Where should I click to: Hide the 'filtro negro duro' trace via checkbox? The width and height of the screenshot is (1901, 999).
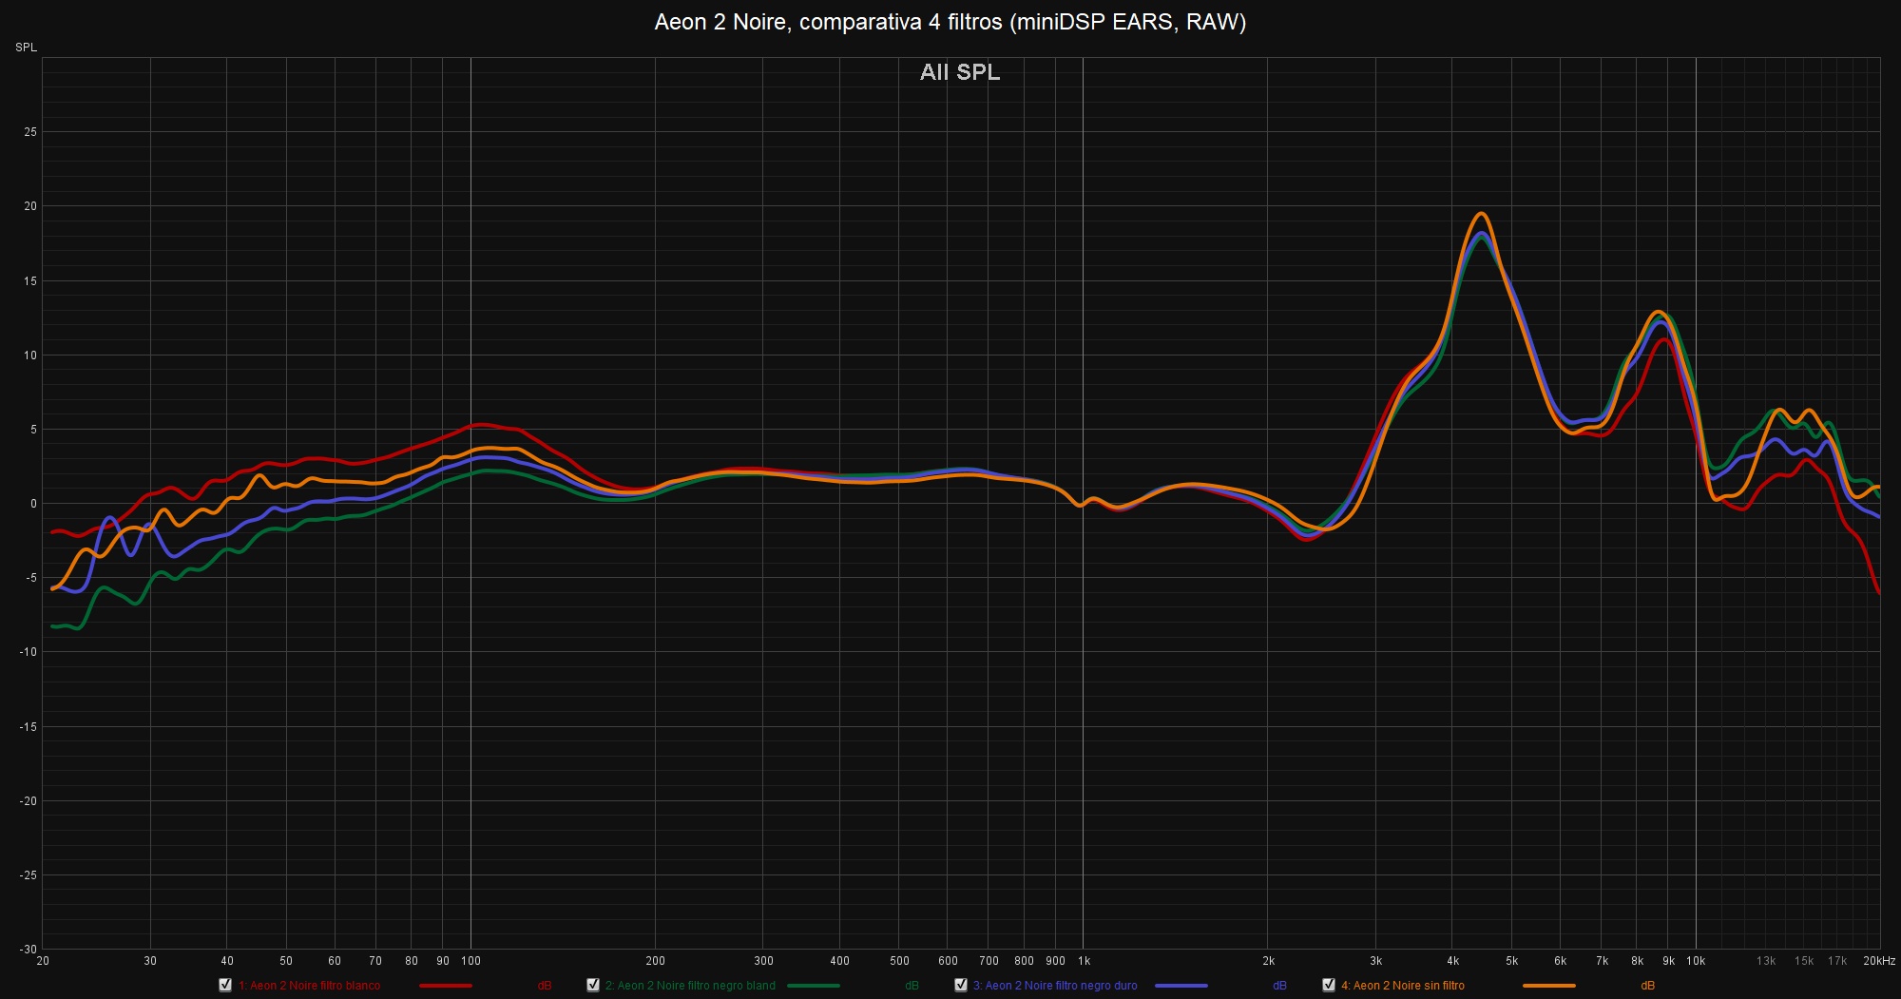[961, 985]
